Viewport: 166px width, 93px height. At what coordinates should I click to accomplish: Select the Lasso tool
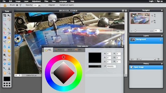9,20
